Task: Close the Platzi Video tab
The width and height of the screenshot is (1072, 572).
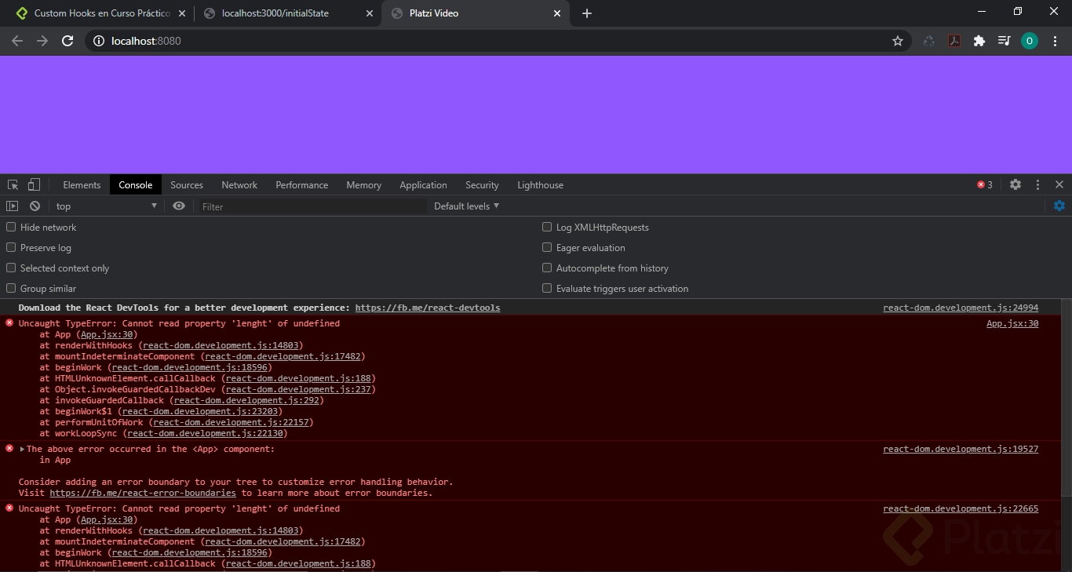Action: [x=557, y=13]
